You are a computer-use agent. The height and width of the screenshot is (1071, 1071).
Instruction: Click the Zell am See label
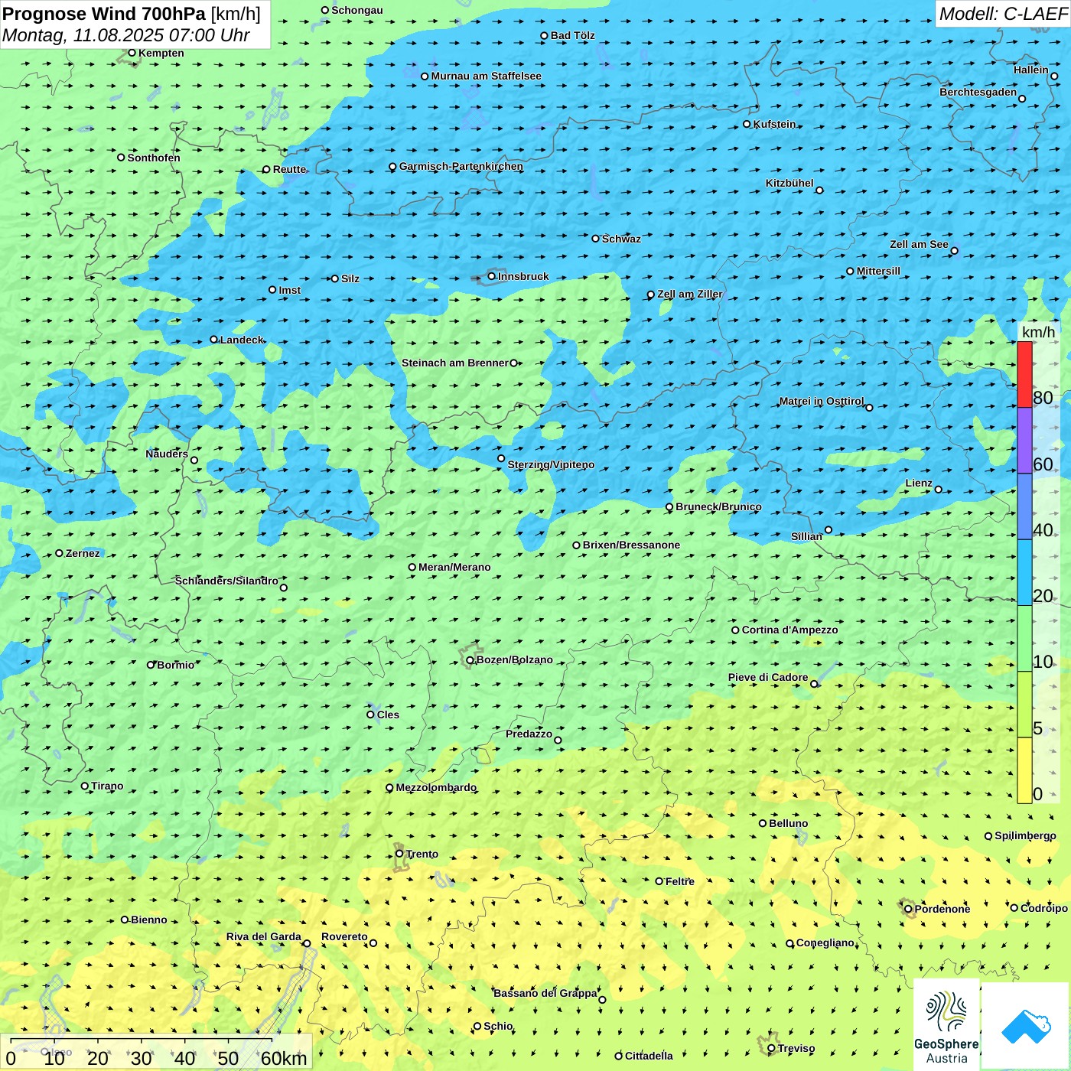click(919, 244)
